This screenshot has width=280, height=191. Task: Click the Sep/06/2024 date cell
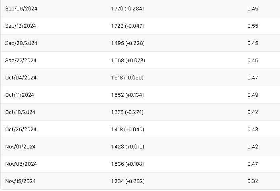21,8
